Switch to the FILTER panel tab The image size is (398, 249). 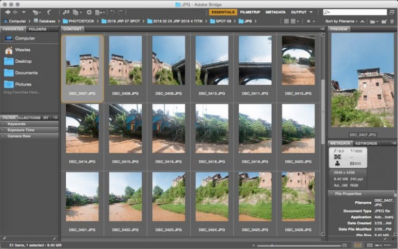9,118
